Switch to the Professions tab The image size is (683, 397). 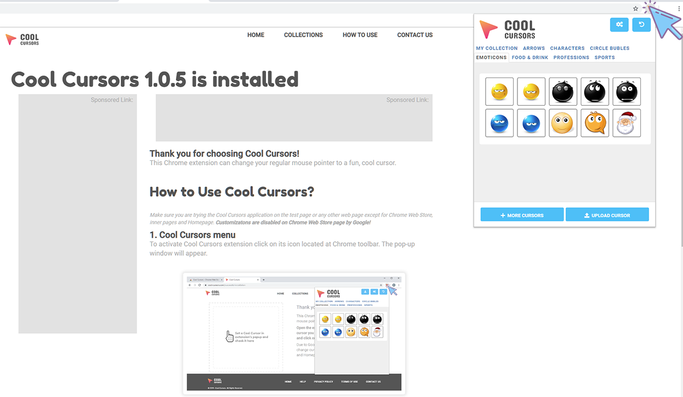tap(571, 57)
